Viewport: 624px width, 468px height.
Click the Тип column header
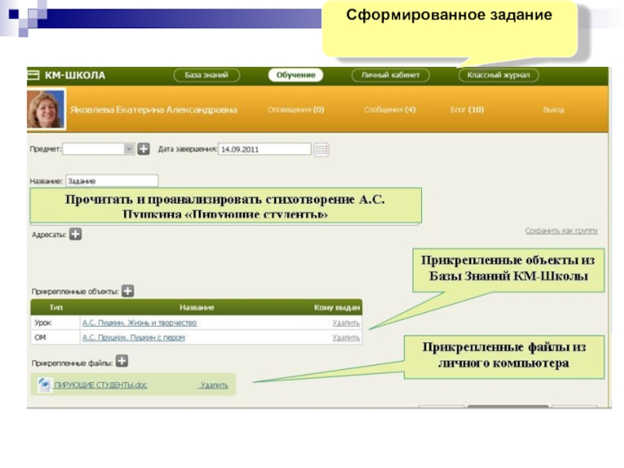pyautogui.click(x=56, y=307)
